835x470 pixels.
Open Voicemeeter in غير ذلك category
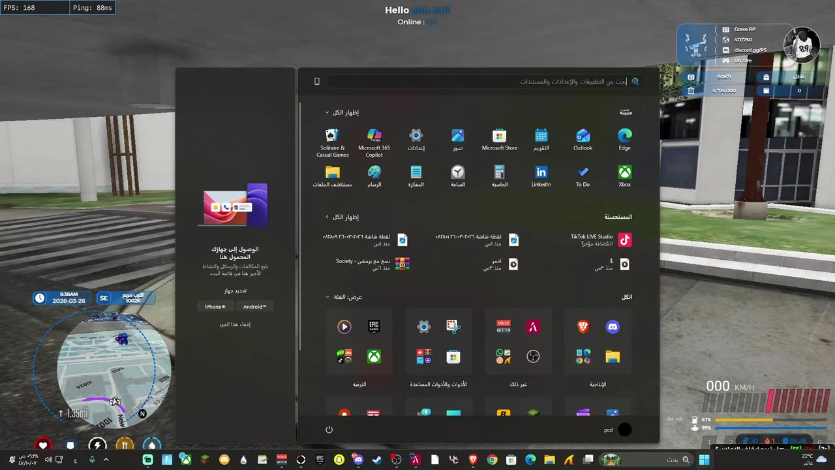coord(504,327)
